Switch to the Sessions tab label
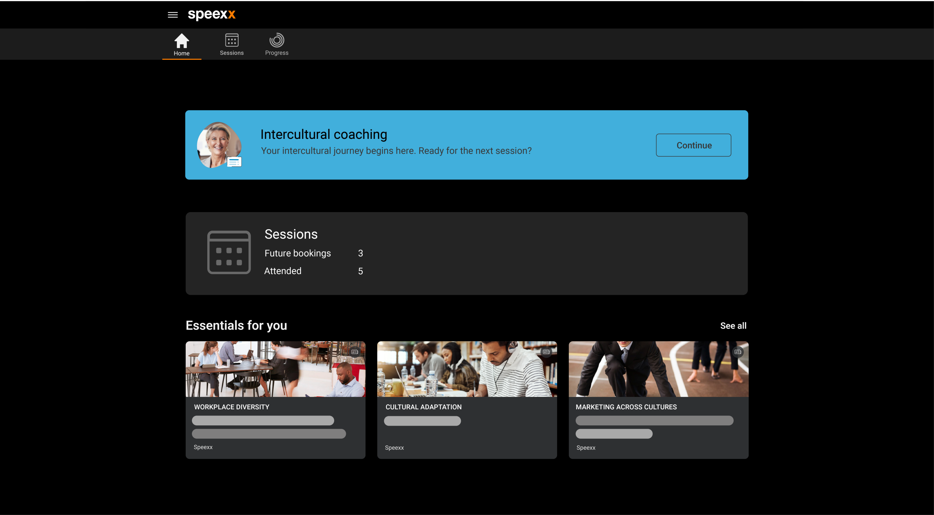This screenshot has height=515, width=934. coord(232,53)
